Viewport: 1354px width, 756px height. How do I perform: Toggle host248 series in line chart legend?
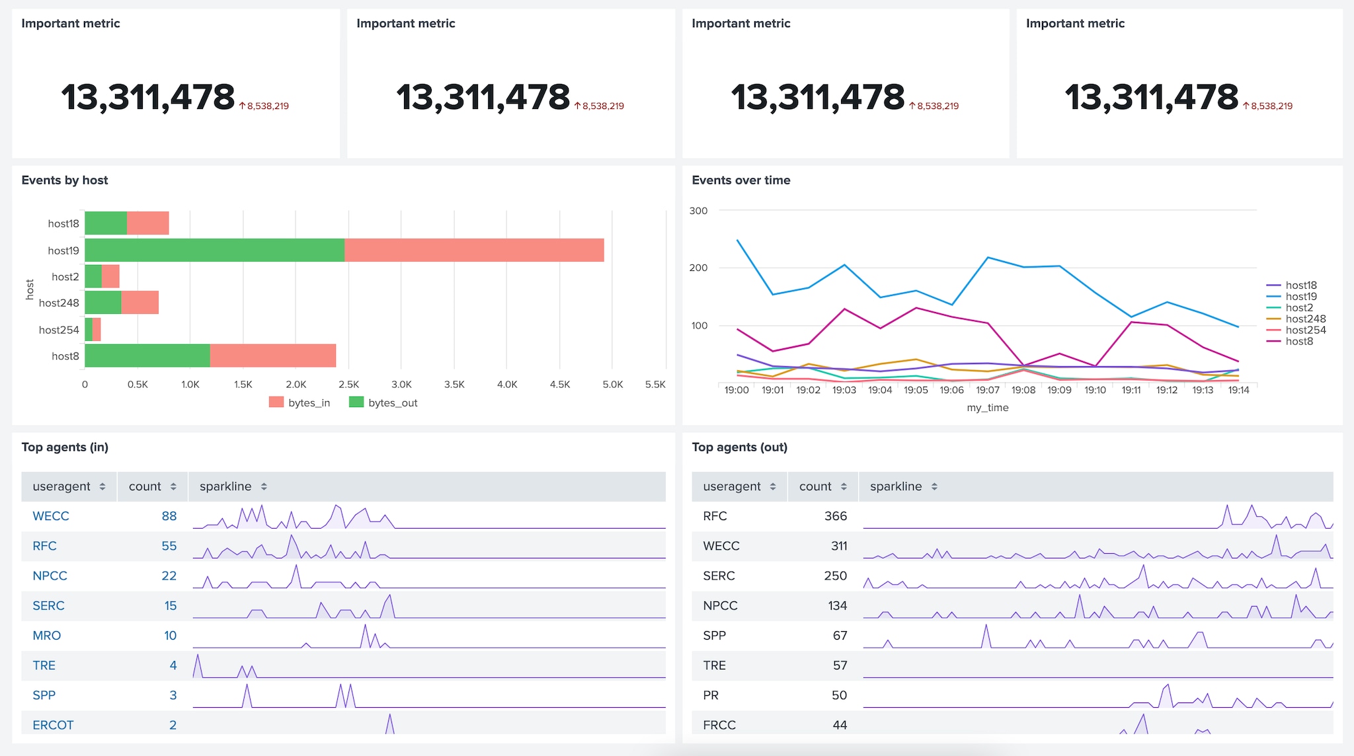[1305, 319]
